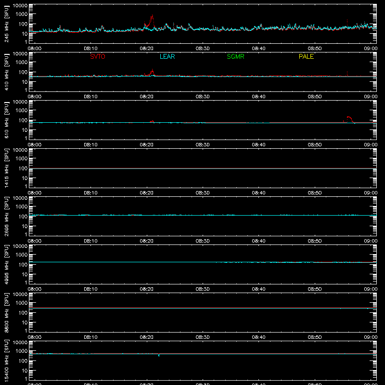Click the yellow PALE legend label
The height and width of the screenshot is (385, 385).
[306, 56]
